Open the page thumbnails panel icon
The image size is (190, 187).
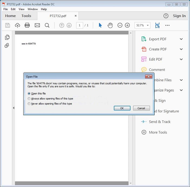tap(7, 37)
